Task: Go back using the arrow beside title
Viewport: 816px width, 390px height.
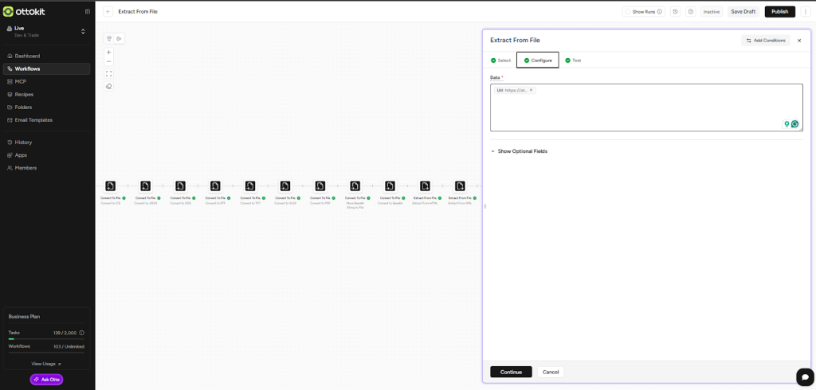Action: pos(108,12)
